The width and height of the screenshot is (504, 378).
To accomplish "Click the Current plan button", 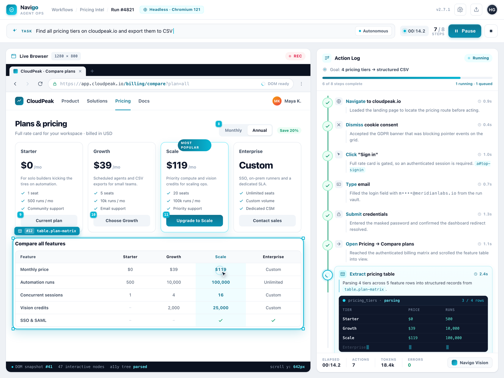I will click(x=49, y=220).
